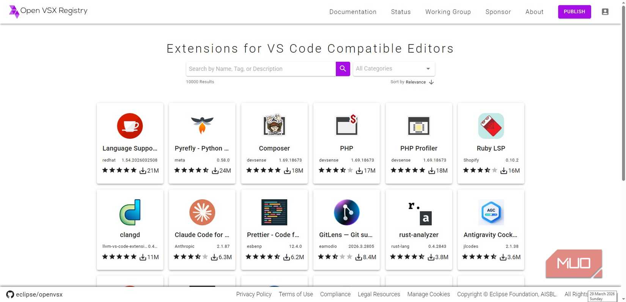Click the Composer extension icon
The image size is (626, 302).
[274, 126]
